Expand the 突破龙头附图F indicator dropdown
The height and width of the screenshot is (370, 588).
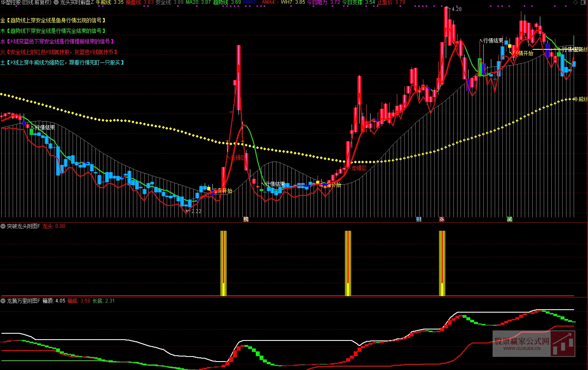pos(3,226)
